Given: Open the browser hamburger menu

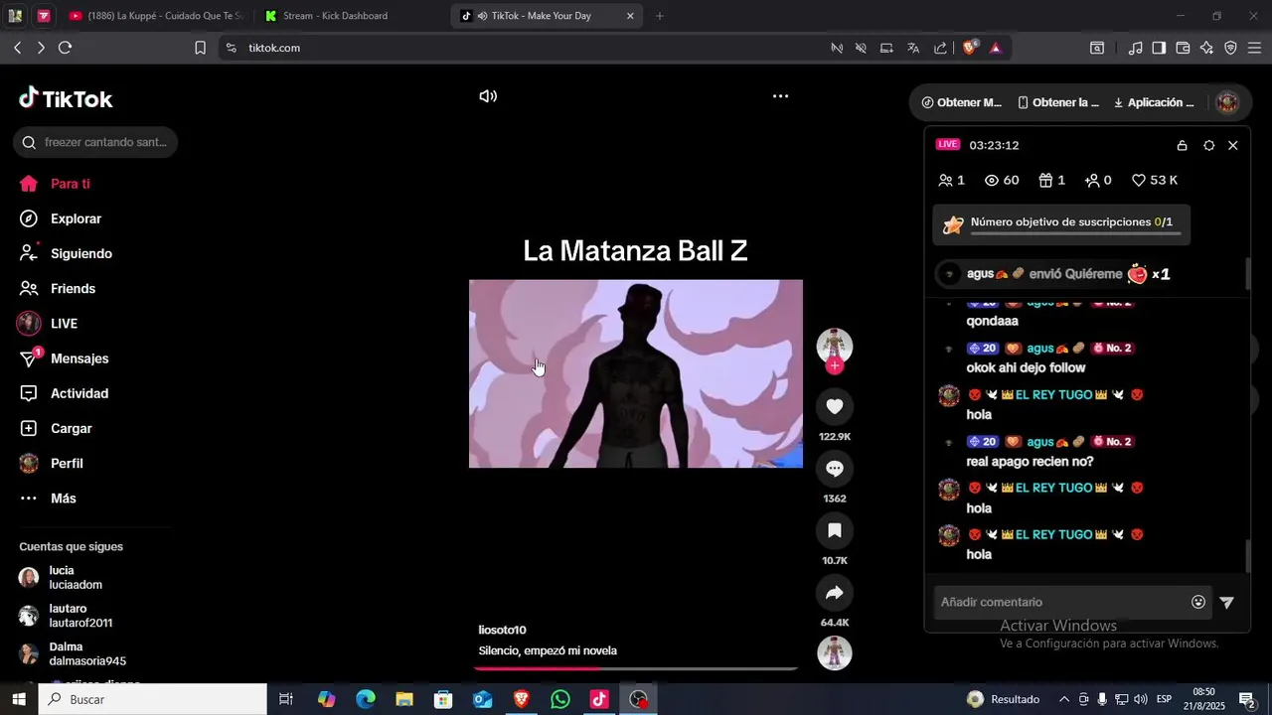Looking at the screenshot, I should tap(1254, 48).
